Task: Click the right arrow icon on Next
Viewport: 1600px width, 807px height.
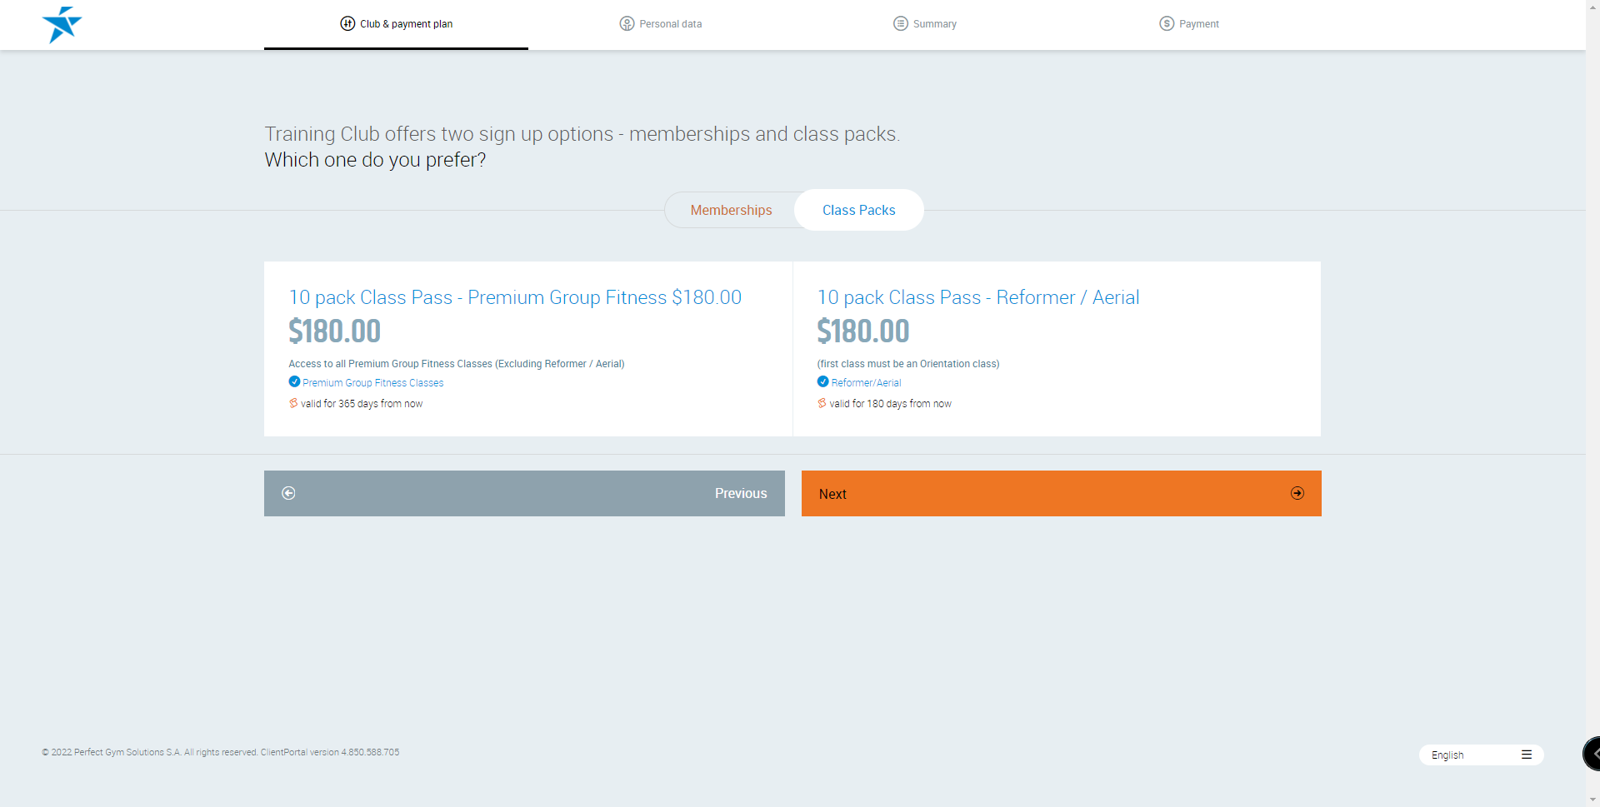Action: tap(1297, 493)
